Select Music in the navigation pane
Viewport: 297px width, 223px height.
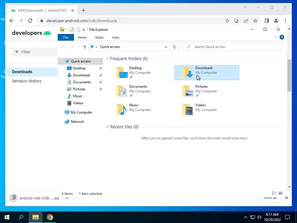pos(77,96)
